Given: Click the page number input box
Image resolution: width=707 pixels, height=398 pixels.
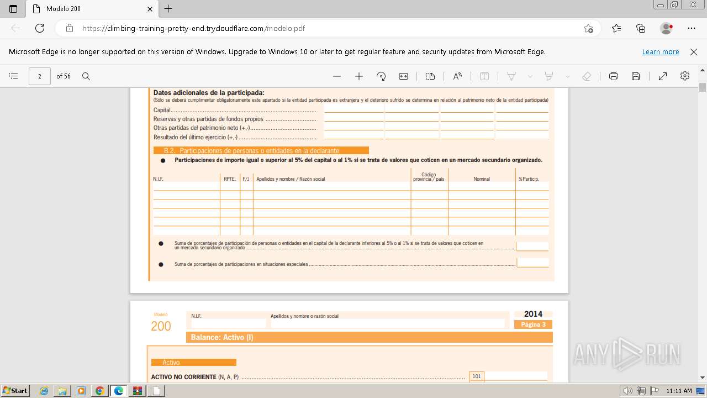Looking at the screenshot, I should (x=40, y=76).
